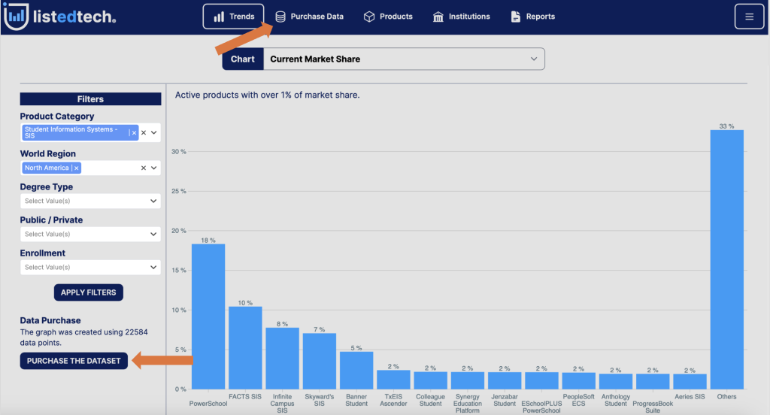Viewport: 770px width, 415px height.
Task: Expand the Product Category dropdown arrow
Action: [154, 132]
